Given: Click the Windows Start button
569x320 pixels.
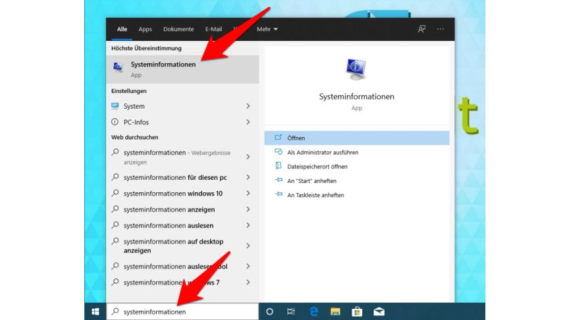Looking at the screenshot, I should pos(95,311).
